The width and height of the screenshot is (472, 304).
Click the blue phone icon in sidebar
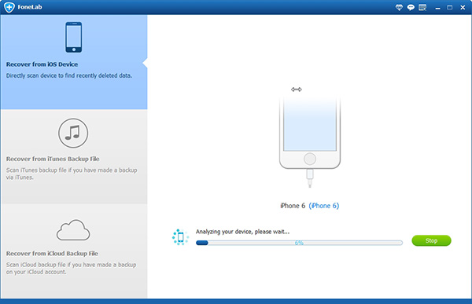tap(73, 37)
